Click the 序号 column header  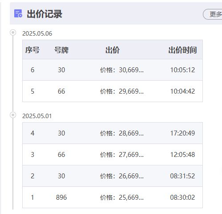pos(32,50)
